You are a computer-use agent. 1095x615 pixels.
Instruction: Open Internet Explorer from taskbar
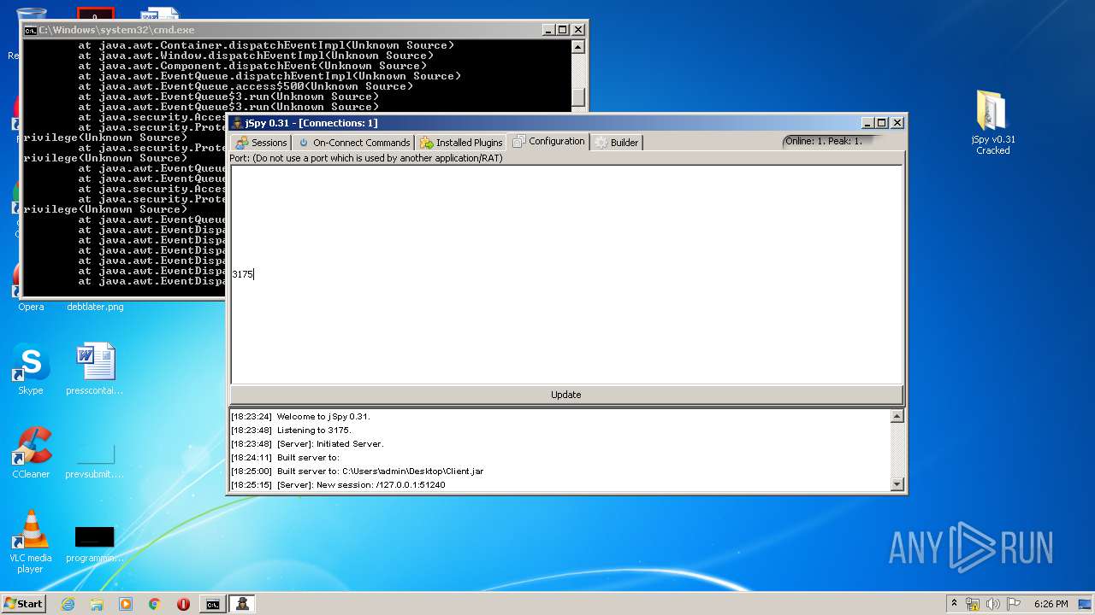68,604
